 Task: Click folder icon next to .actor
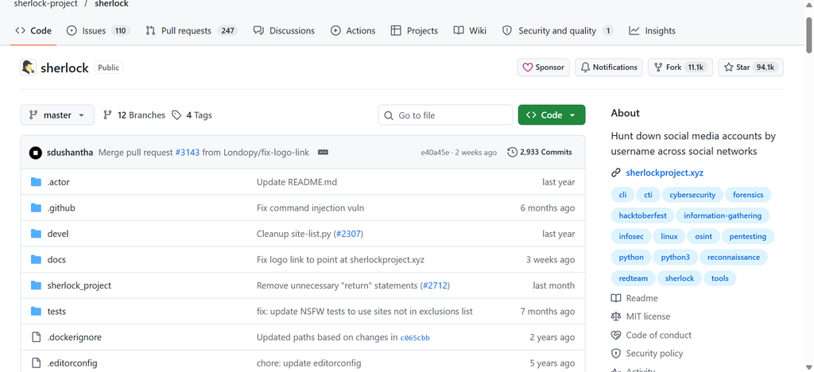(36, 182)
